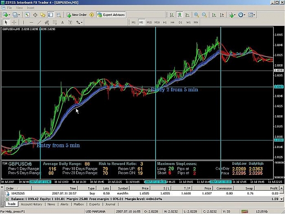Open the Indicators list icon

click(x=231, y=15)
